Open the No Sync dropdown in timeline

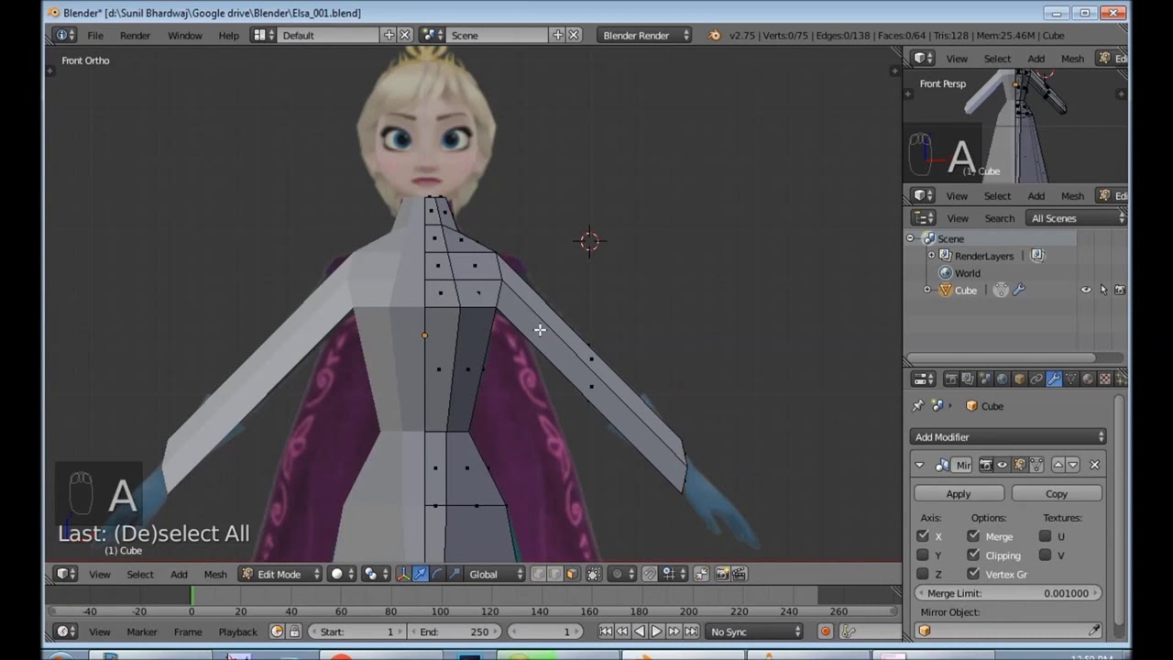[755, 632]
